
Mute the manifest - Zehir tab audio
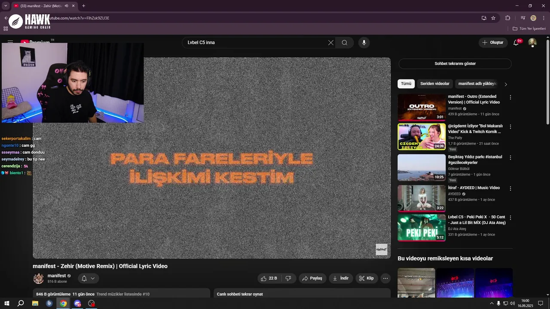click(66, 6)
